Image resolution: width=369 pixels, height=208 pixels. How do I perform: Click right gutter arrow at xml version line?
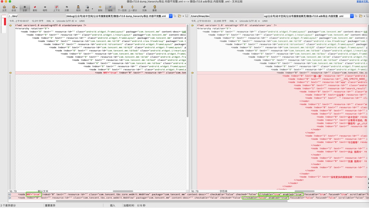coord(192,26)
